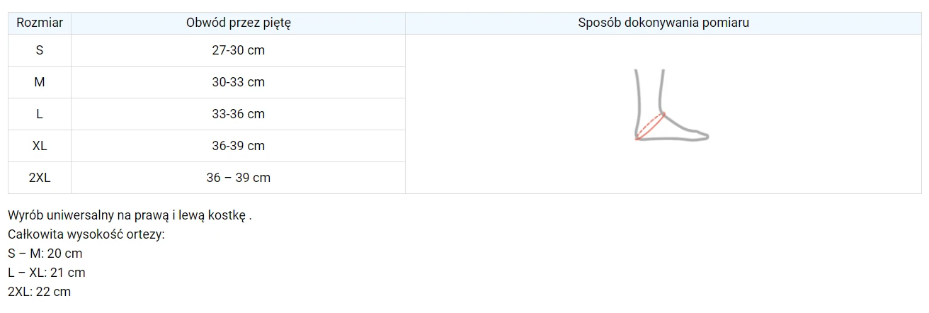The image size is (929, 313).
Task: Click the 27-30 cm circumference value
Action: coord(239,50)
